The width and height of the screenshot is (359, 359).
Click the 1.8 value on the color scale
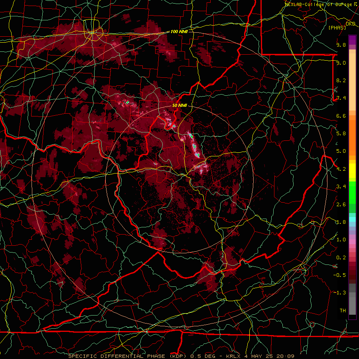pyautogui.click(x=341, y=222)
